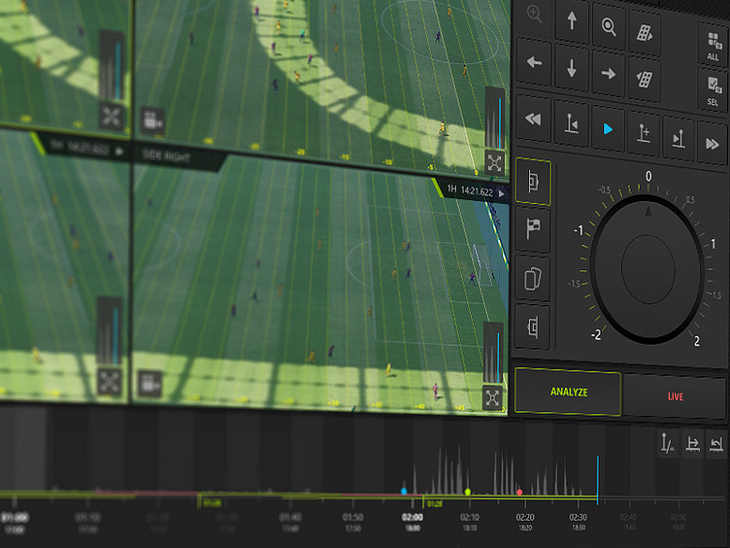Click timeline label 02:10
The image size is (730, 548).
click(x=470, y=517)
